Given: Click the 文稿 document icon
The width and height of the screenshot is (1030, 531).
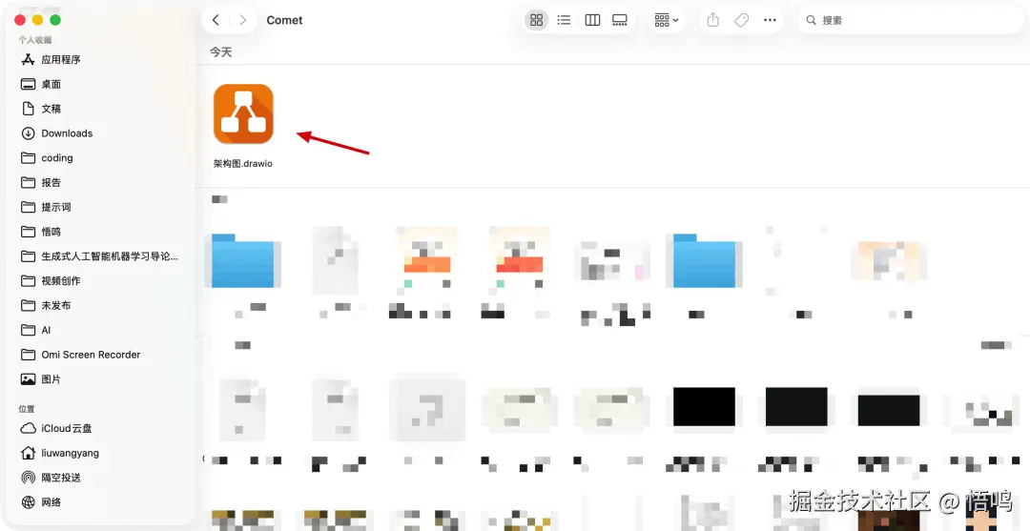Looking at the screenshot, I should pos(28,109).
